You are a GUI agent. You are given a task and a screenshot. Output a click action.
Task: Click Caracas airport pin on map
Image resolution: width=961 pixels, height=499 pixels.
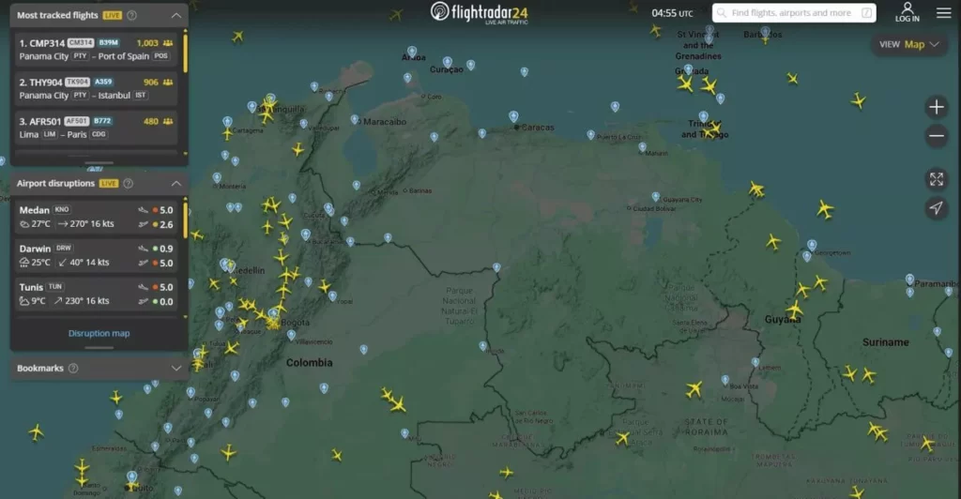[513, 116]
